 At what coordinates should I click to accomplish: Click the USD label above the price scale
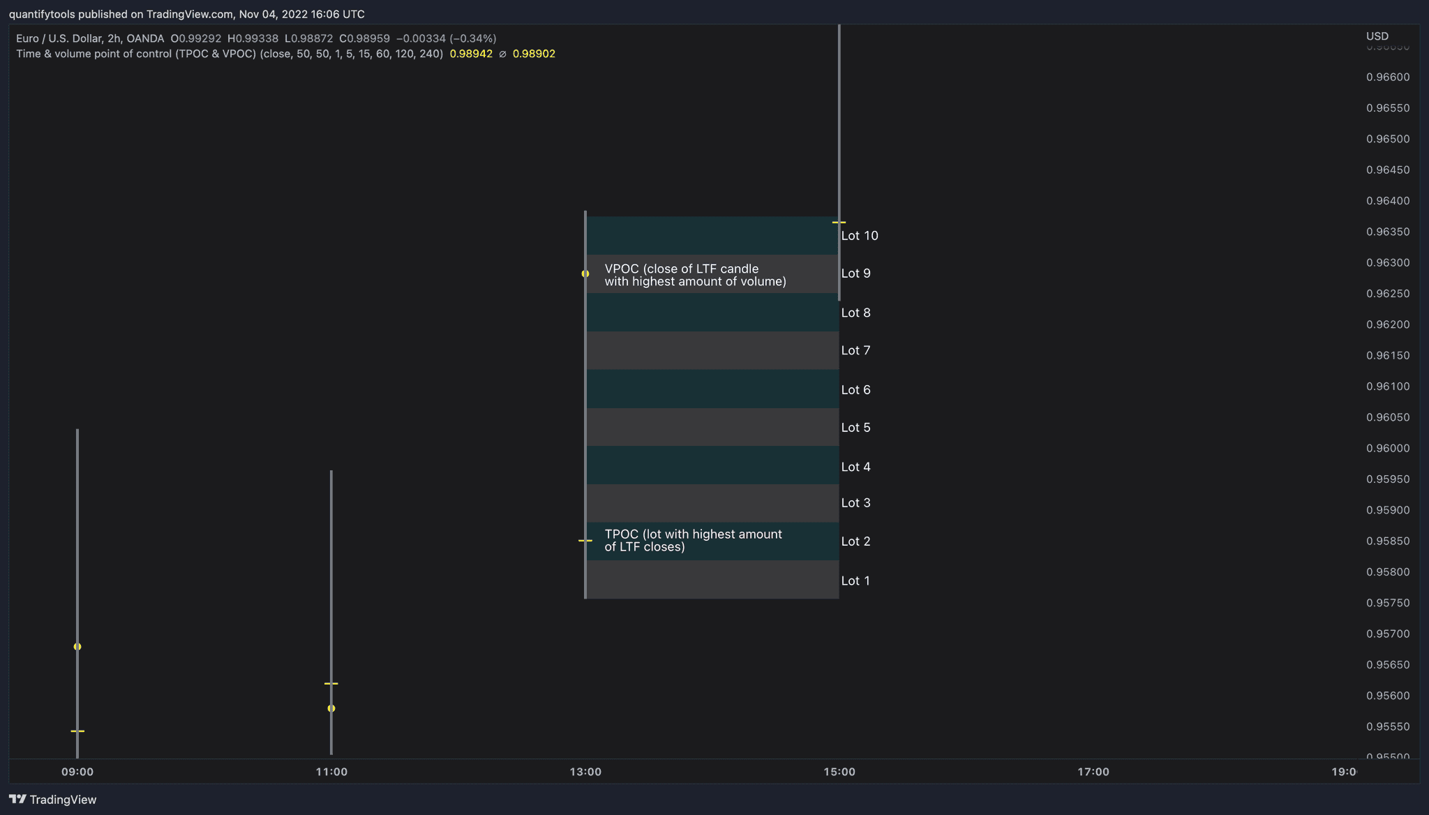point(1377,36)
